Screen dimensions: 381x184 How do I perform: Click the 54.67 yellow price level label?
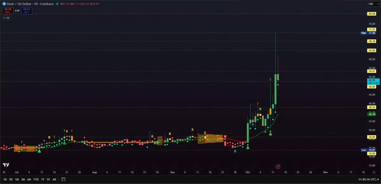(x=371, y=71)
